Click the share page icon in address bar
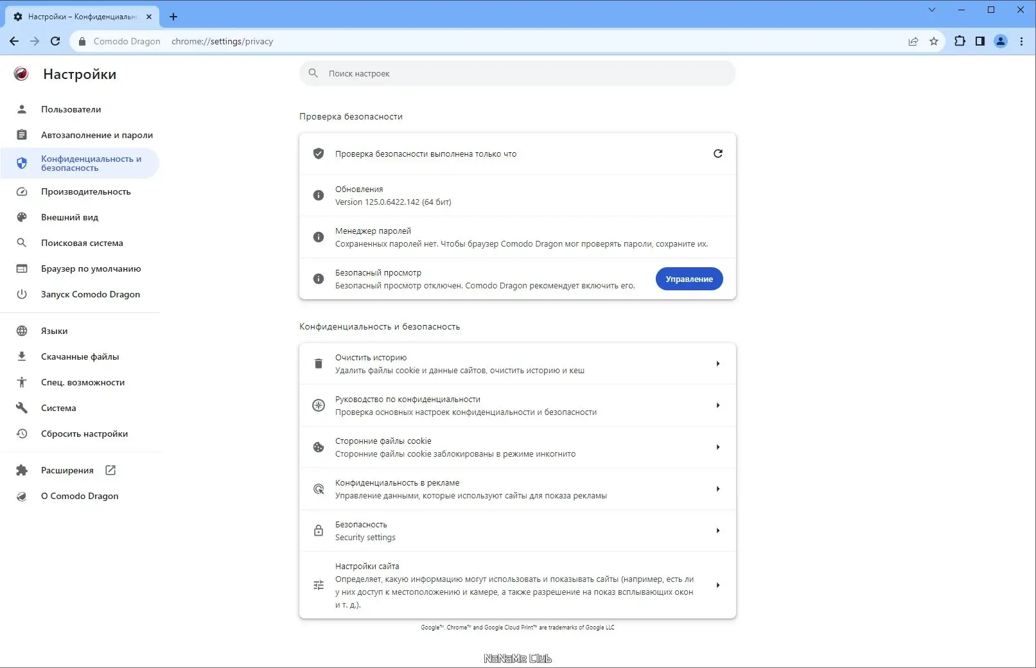 913,41
